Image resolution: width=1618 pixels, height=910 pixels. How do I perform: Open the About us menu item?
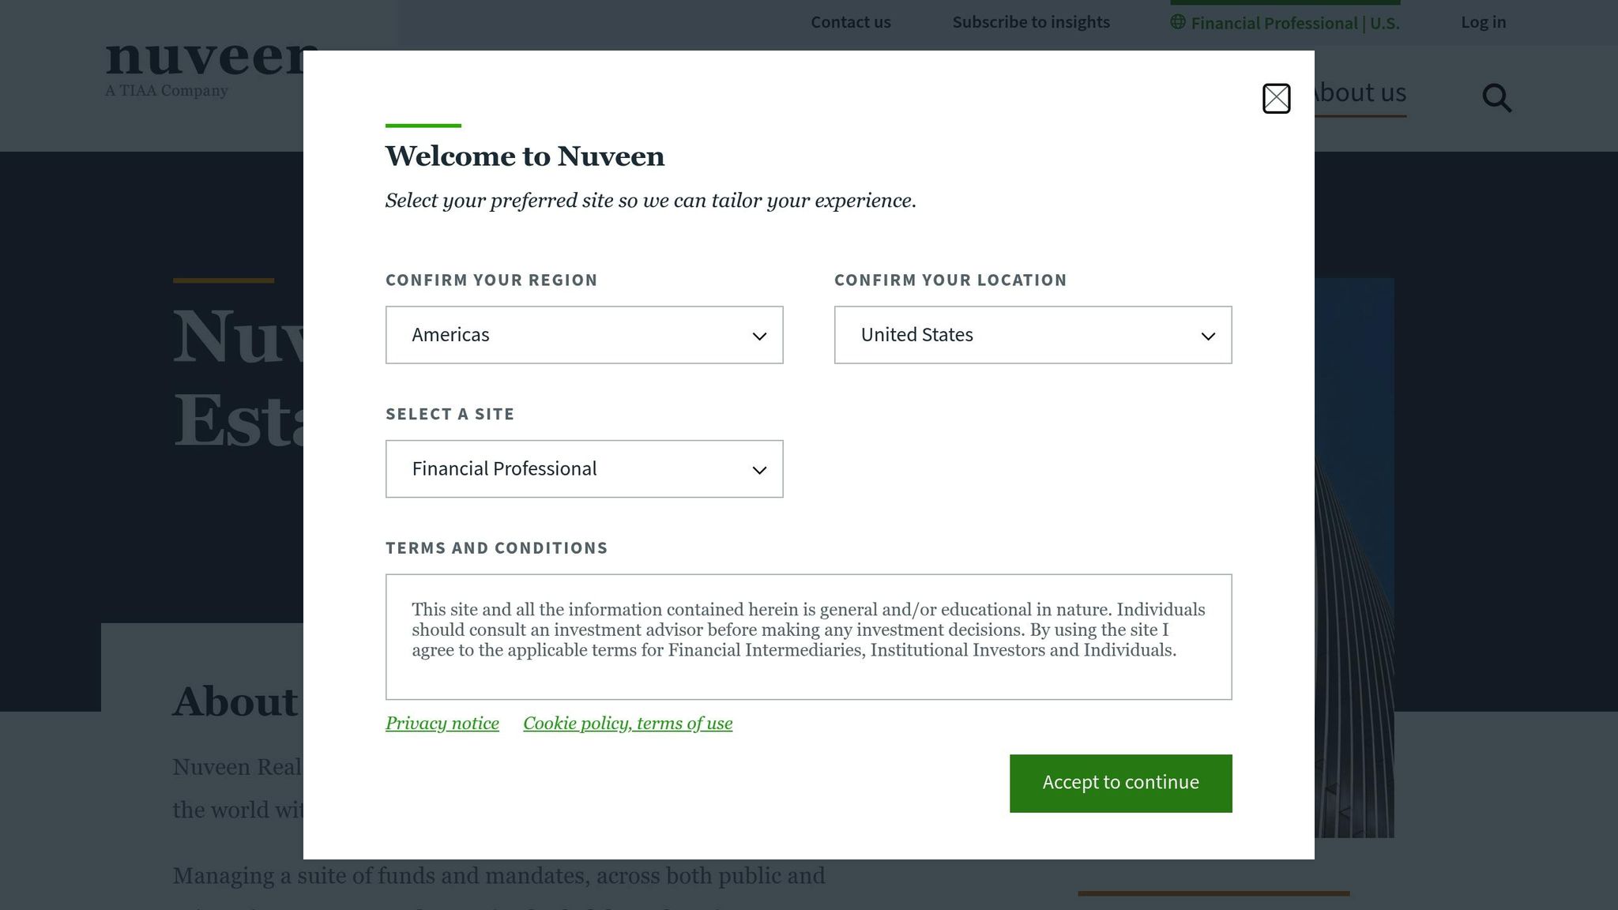click(x=1360, y=93)
